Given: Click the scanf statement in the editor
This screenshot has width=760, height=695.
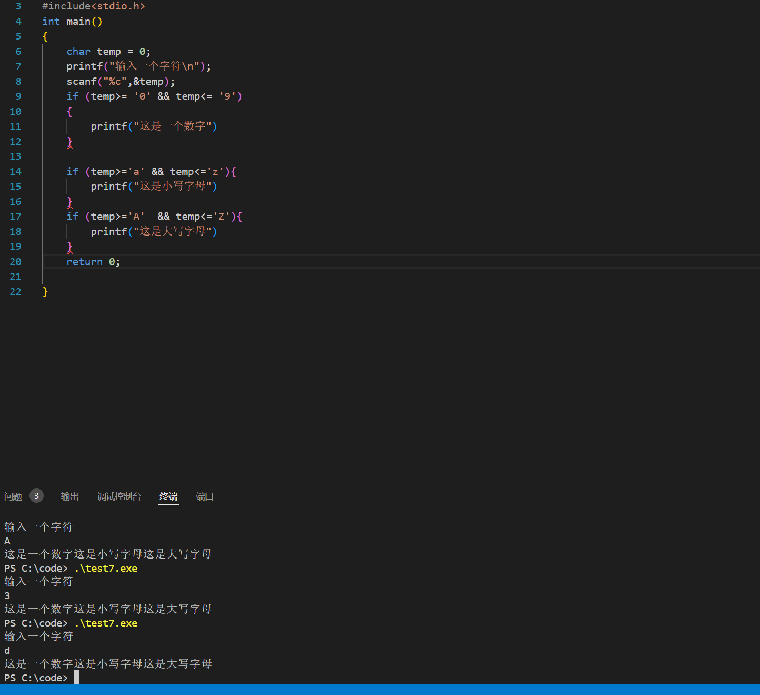Looking at the screenshot, I should coord(120,82).
